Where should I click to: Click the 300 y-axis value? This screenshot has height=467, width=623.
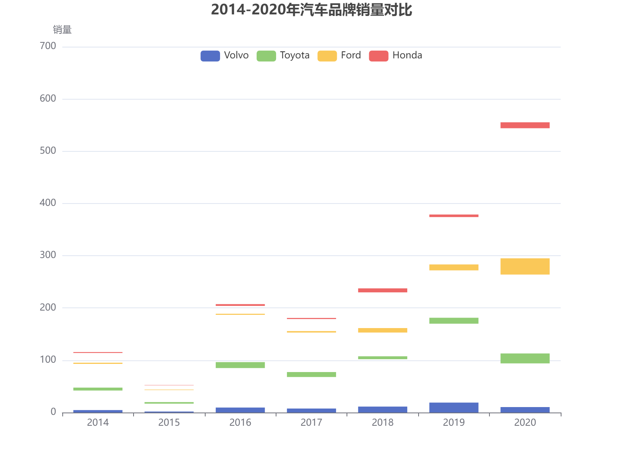tap(48, 255)
